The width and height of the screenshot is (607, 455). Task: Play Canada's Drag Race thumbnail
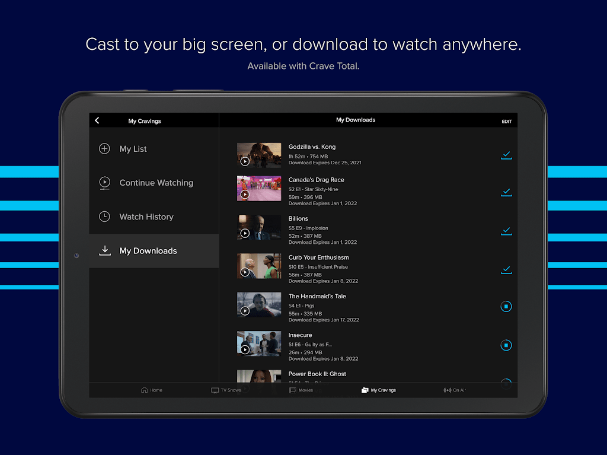(x=259, y=189)
